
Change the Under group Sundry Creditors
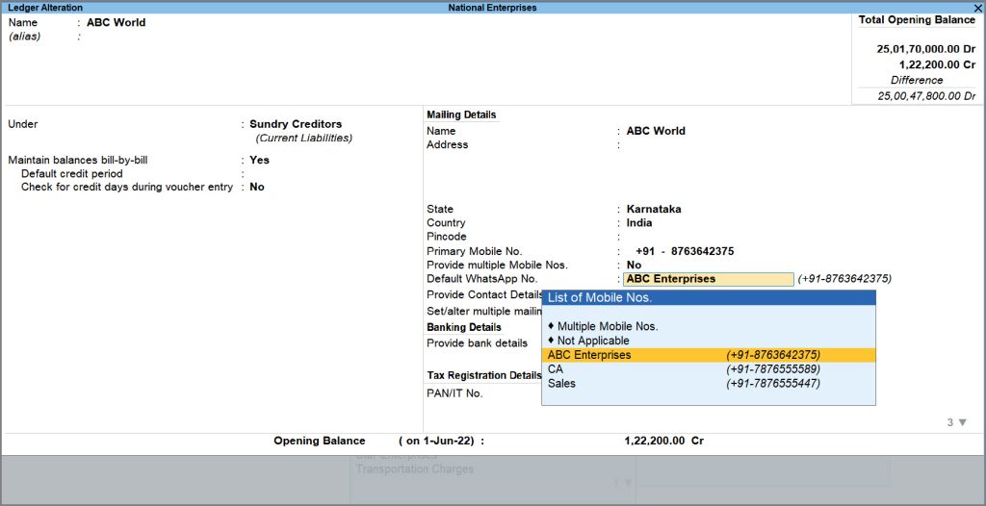296,124
